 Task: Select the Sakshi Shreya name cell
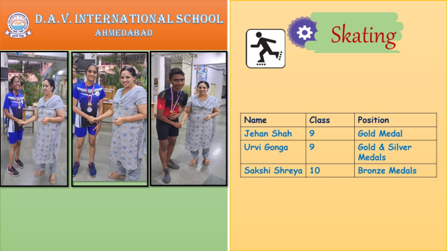tap(273, 171)
